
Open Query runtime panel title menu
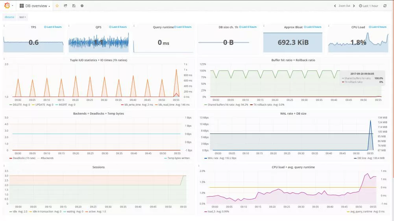click(x=163, y=27)
